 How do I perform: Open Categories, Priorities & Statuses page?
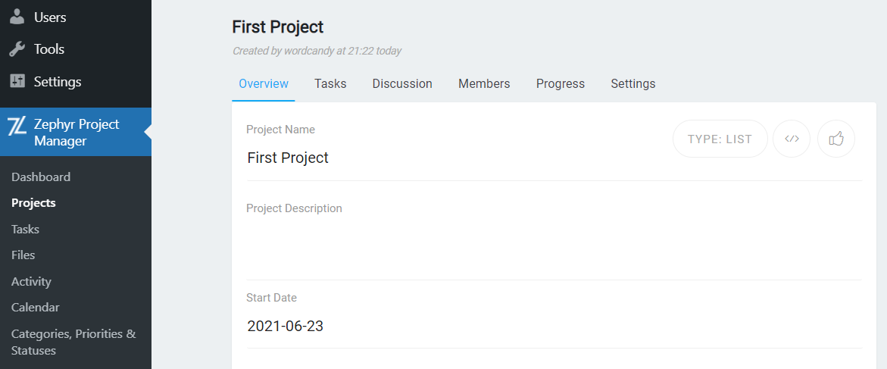[73, 342]
